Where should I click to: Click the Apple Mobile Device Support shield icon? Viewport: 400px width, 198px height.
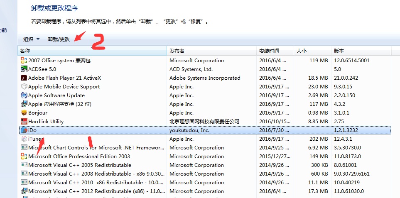[24, 87]
